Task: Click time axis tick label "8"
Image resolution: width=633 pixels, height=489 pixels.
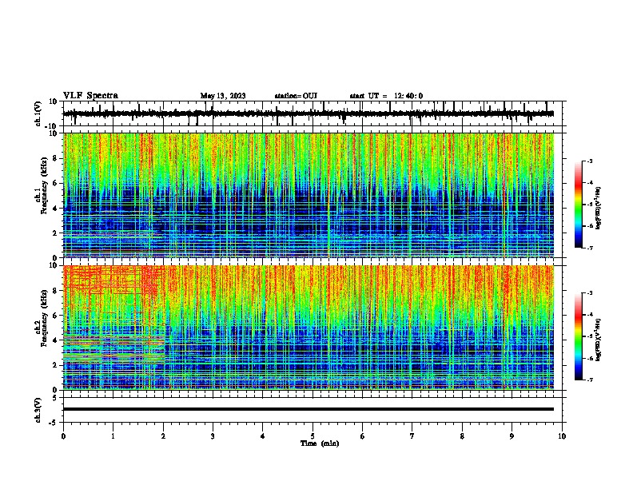Action: coord(462,436)
